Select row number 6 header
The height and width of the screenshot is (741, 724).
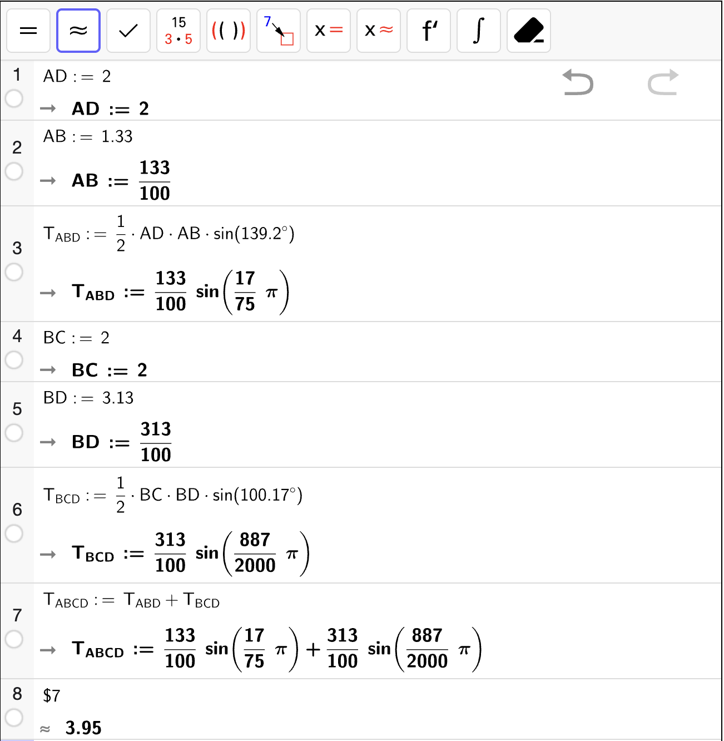click(x=17, y=510)
